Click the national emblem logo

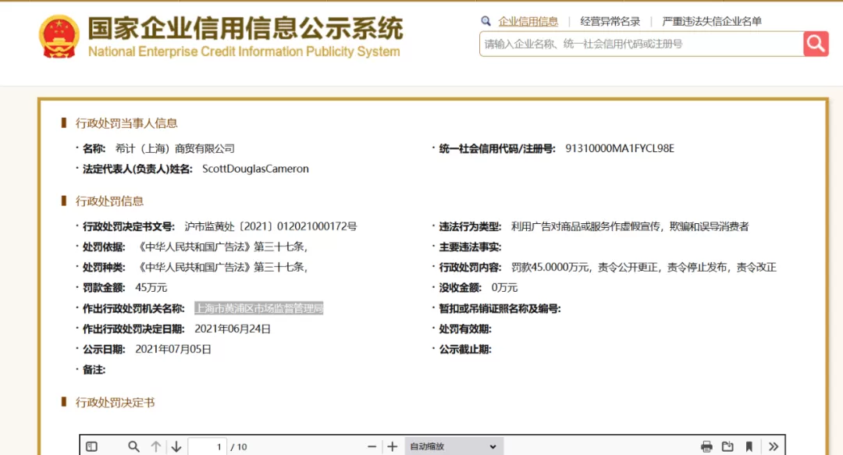[x=59, y=36]
